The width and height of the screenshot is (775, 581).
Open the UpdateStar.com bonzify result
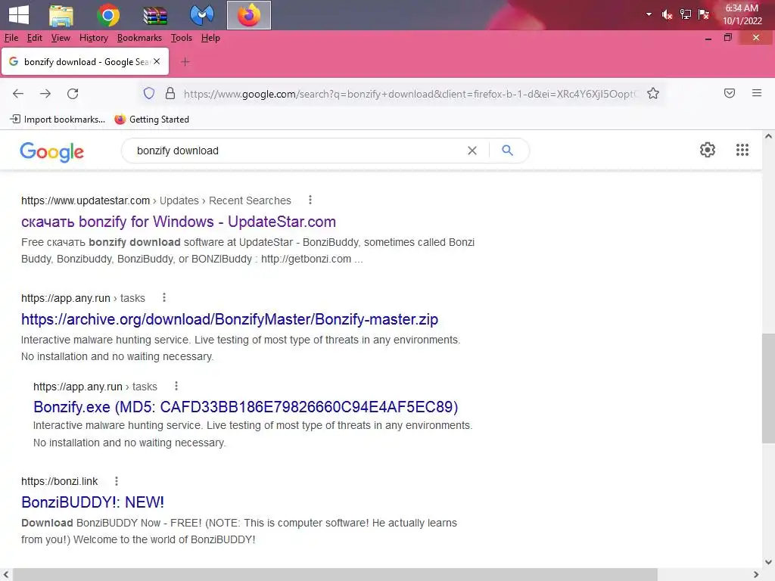click(179, 222)
